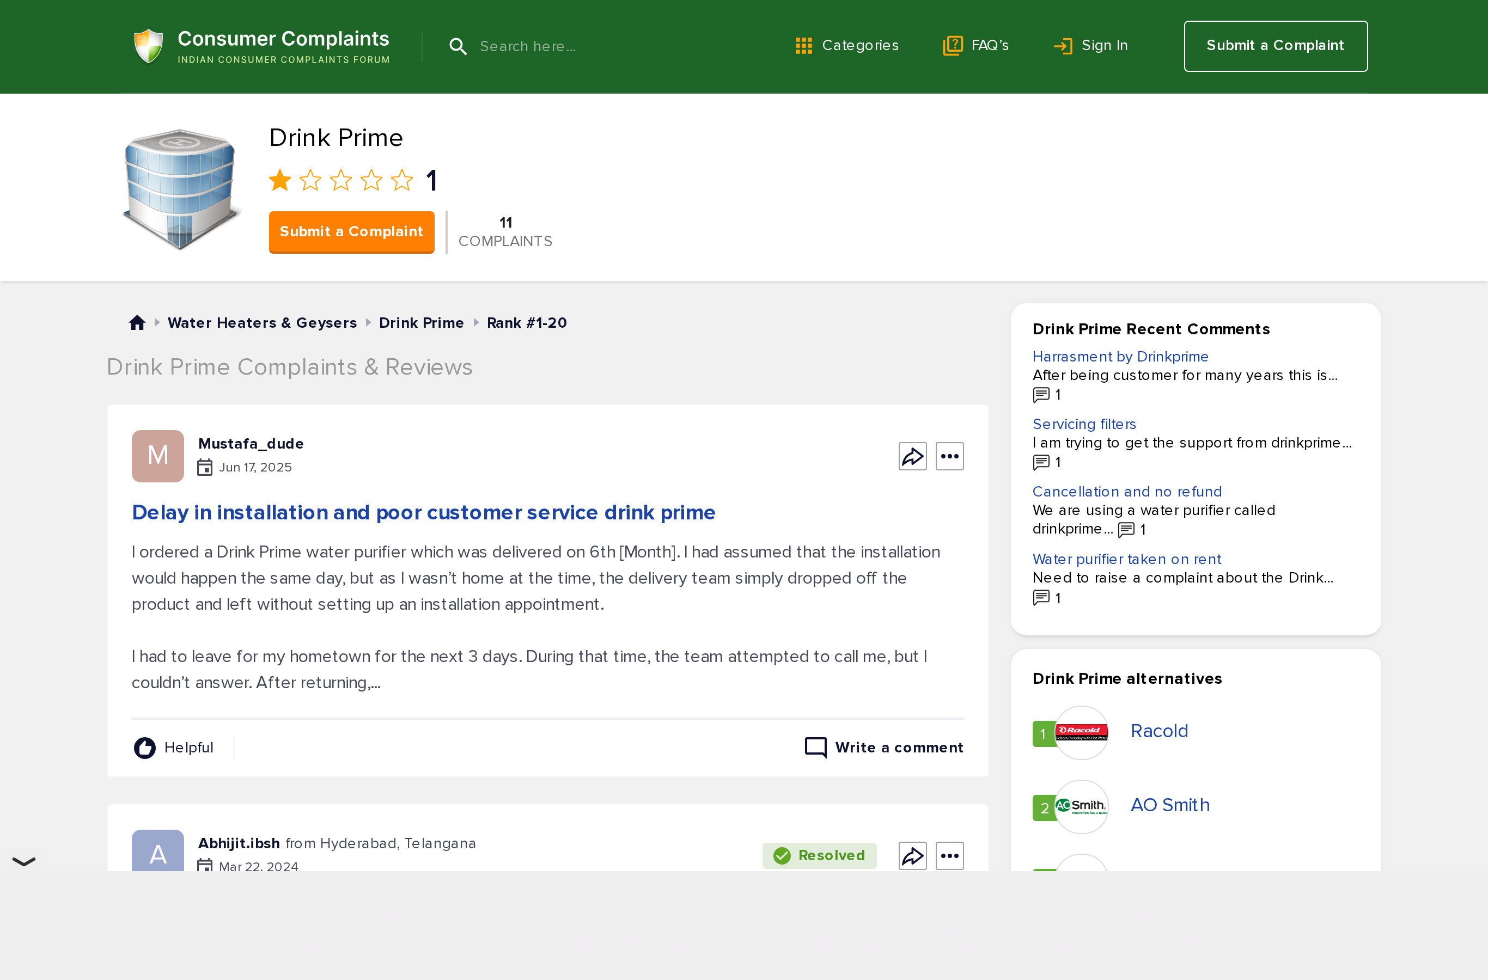Click the Drink Prime building image

pos(181,189)
